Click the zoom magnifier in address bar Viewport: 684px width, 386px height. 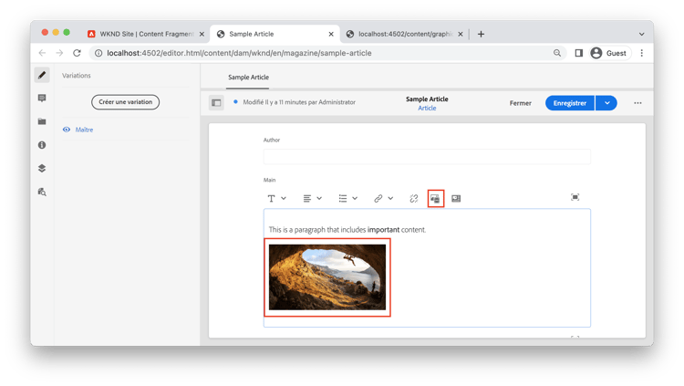pyautogui.click(x=557, y=53)
